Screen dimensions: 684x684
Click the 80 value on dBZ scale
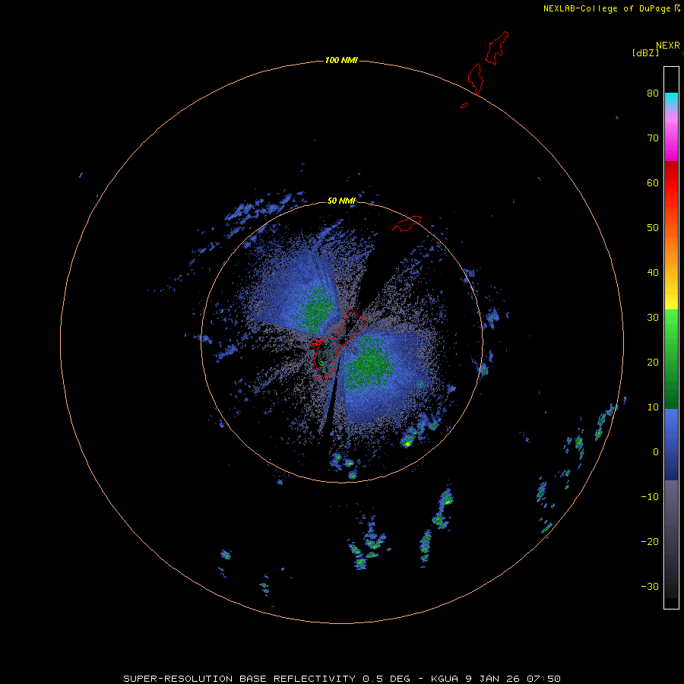click(x=653, y=93)
